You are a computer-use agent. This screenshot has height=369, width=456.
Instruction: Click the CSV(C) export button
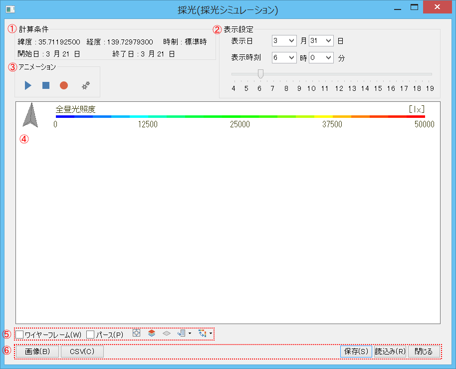click(x=82, y=352)
